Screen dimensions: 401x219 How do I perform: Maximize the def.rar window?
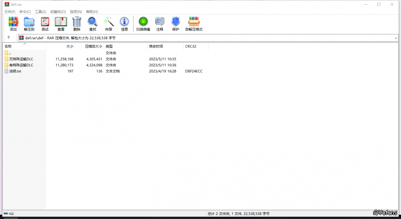(379, 4)
